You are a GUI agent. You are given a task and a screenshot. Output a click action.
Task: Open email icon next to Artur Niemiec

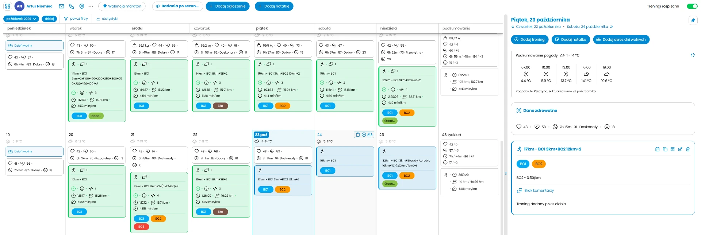pos(61,6)
